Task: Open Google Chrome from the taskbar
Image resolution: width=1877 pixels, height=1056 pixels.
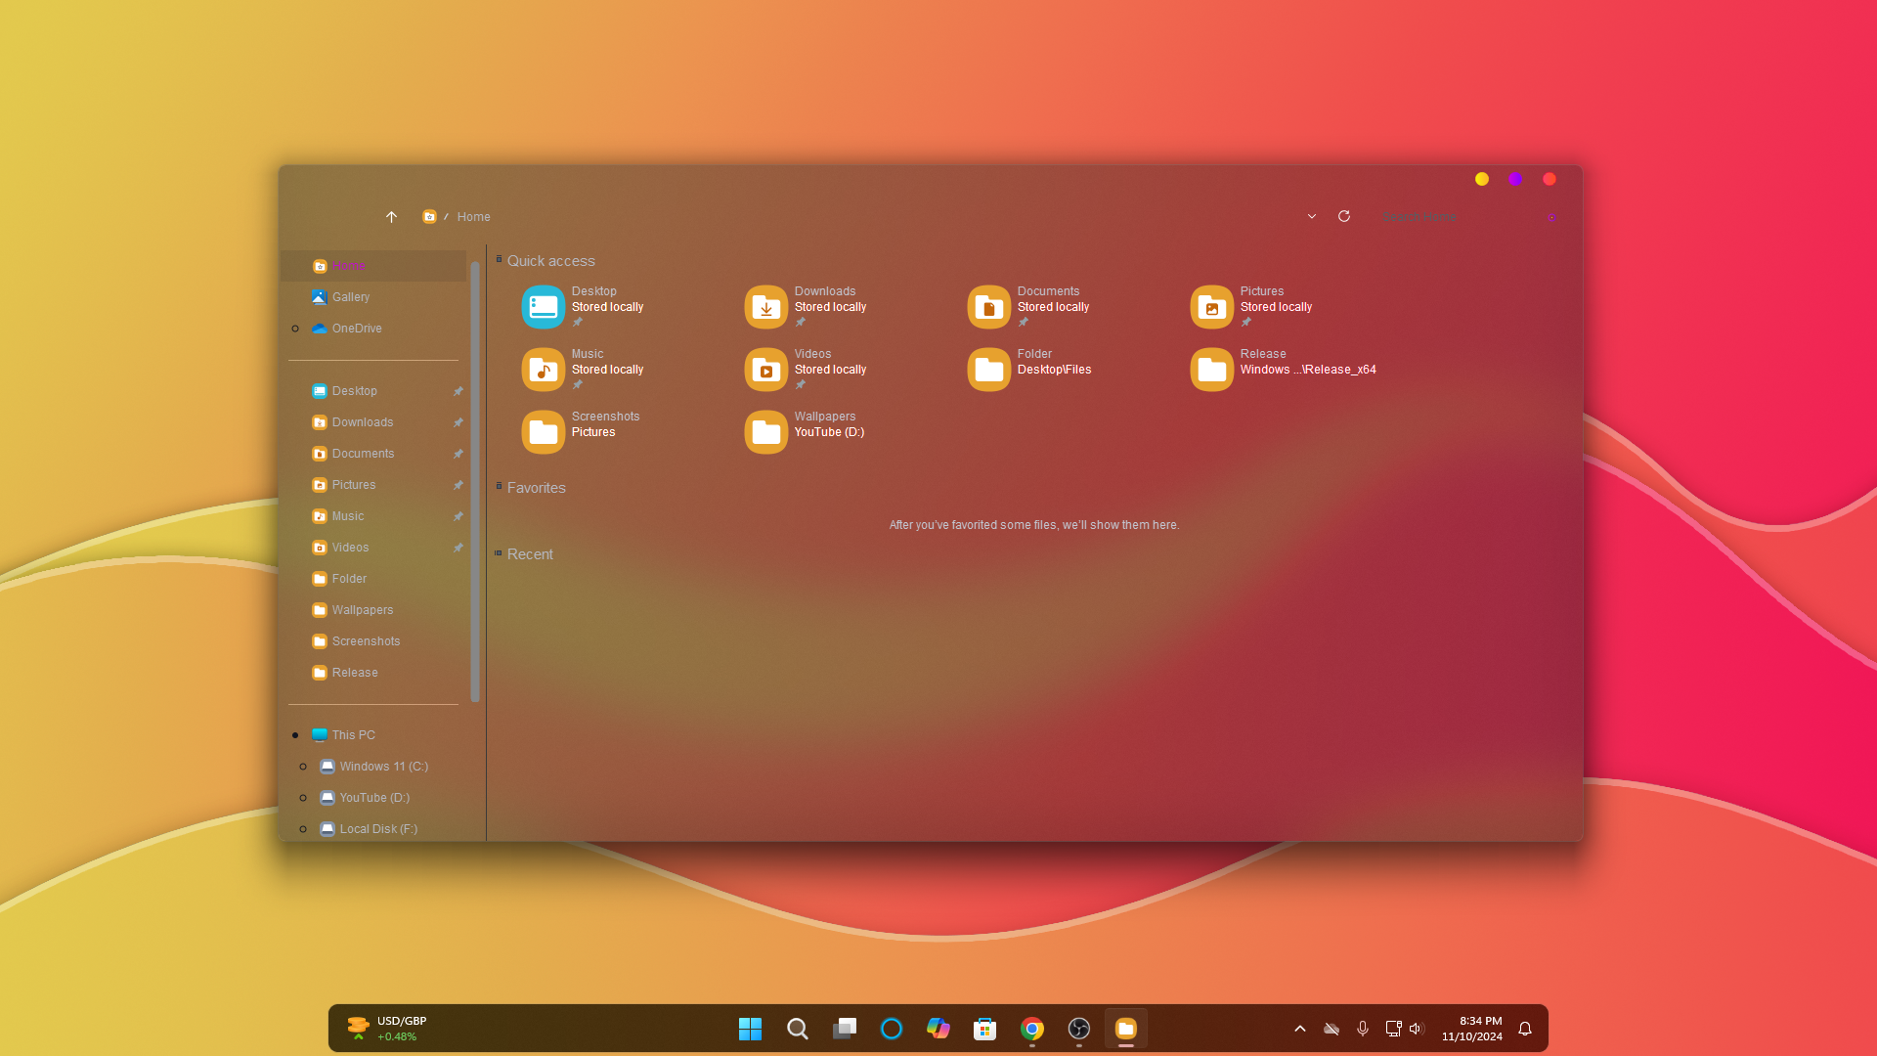Action: pyautogui.click(x=1031, y=1028)
